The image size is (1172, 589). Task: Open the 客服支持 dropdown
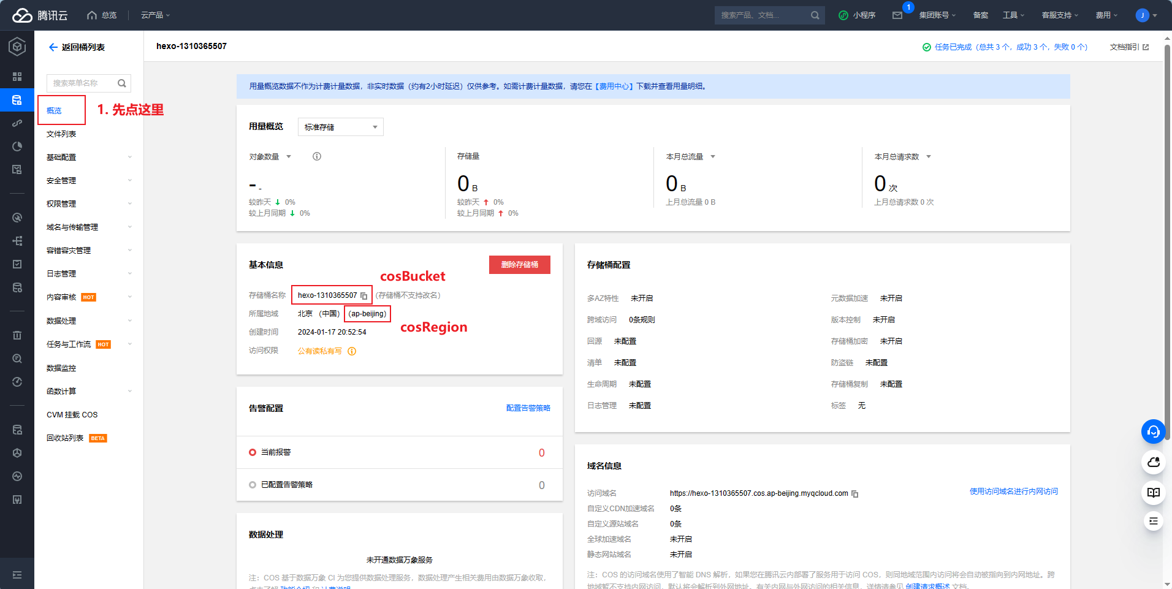[x=1060, y=15]
